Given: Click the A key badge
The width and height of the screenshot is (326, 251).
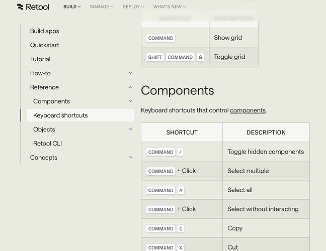Looking at the screenshot, I should [x=181, y=190].
